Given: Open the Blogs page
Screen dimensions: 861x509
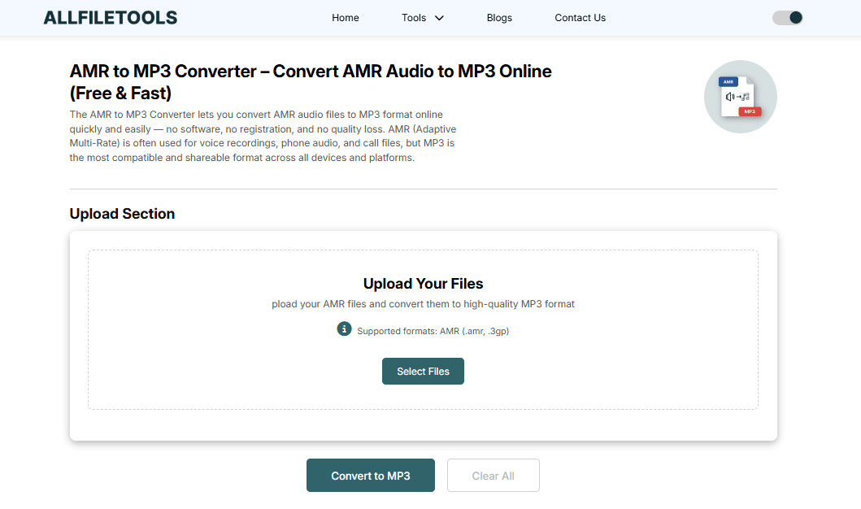Looking at the screenshot, I should [x=499, y=18].
